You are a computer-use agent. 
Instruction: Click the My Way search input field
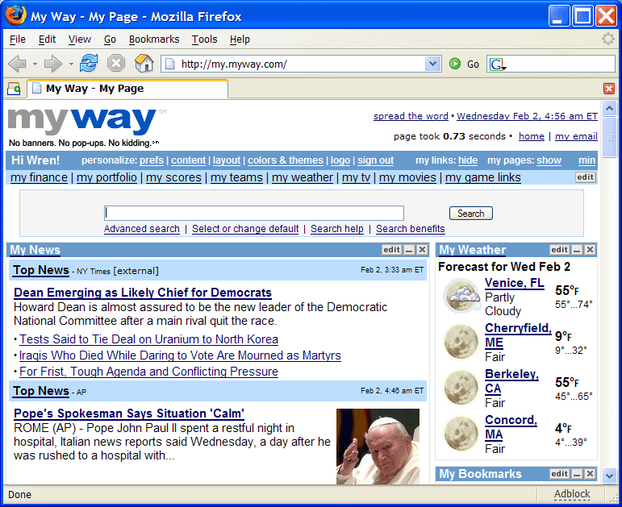pyautogui.click(x=254, y=214)
